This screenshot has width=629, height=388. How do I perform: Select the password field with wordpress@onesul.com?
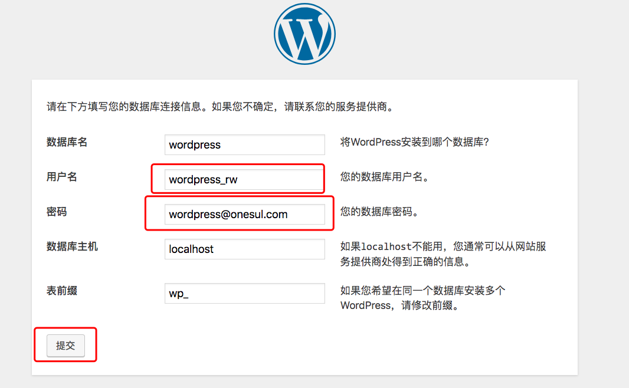pos(245,215)
